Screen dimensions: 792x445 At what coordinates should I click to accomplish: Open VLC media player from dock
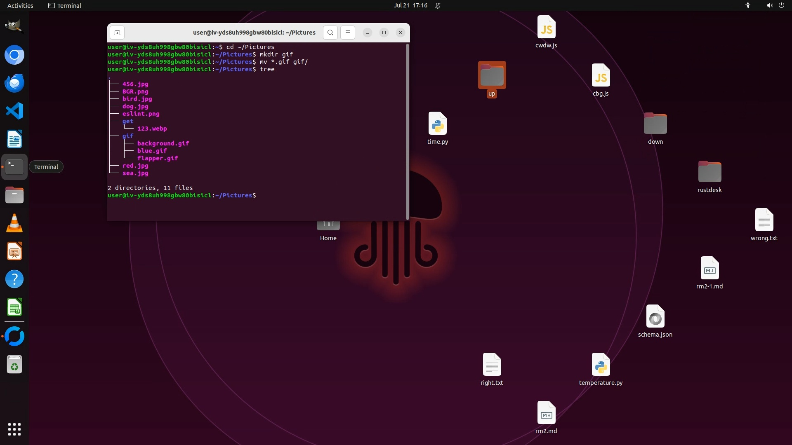point(14,223)
